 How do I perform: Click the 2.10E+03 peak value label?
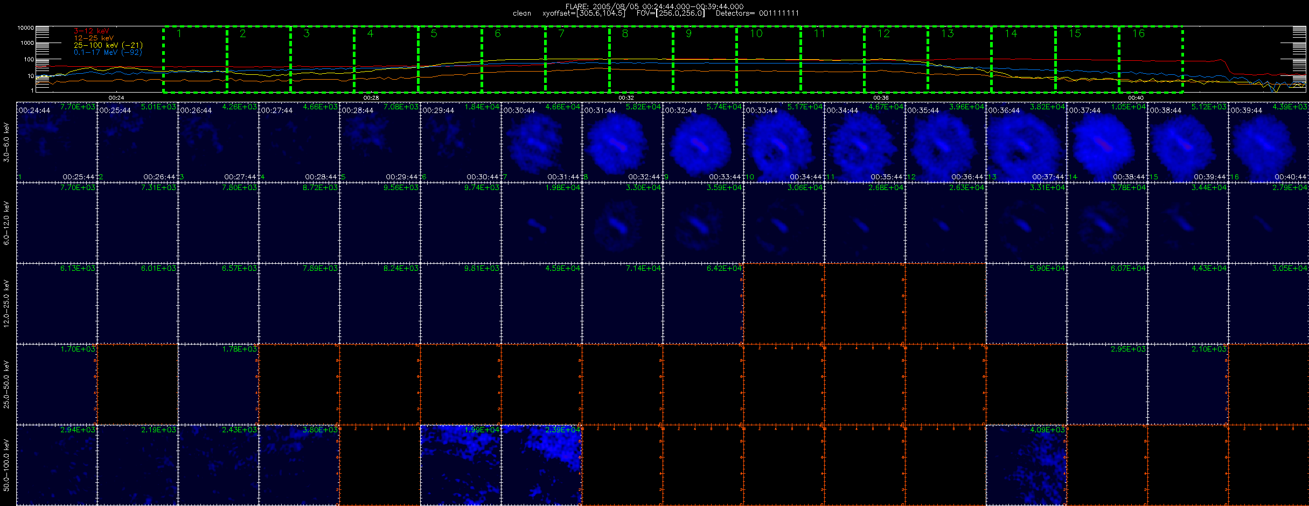click(x=1209, y=349)
